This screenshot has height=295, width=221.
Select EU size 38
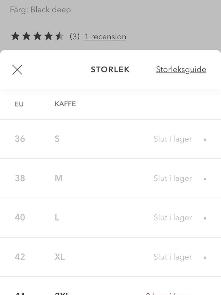[x=20, y=178]
